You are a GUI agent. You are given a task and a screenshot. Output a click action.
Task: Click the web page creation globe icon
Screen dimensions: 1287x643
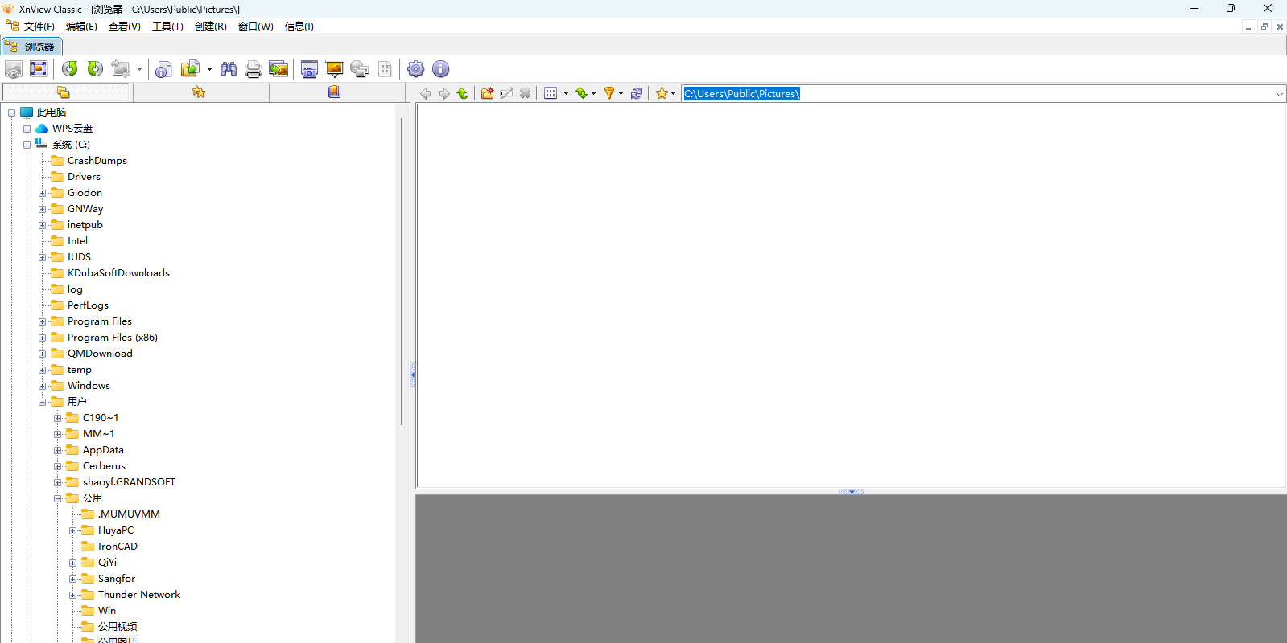360,69
